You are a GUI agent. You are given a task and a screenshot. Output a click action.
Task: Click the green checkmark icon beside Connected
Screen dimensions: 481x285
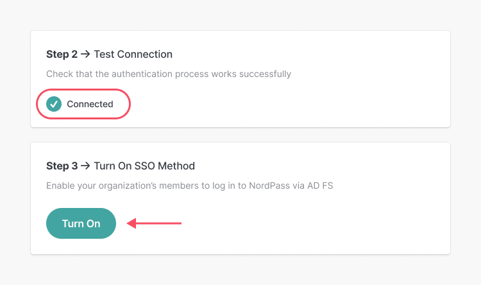[54, 104]
